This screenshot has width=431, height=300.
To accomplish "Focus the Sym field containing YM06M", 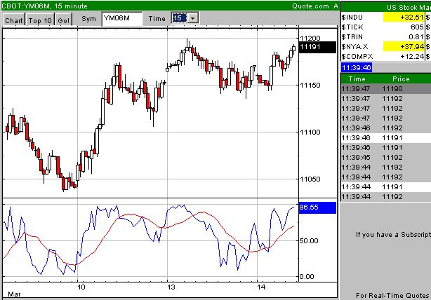I will click(121, 19).
